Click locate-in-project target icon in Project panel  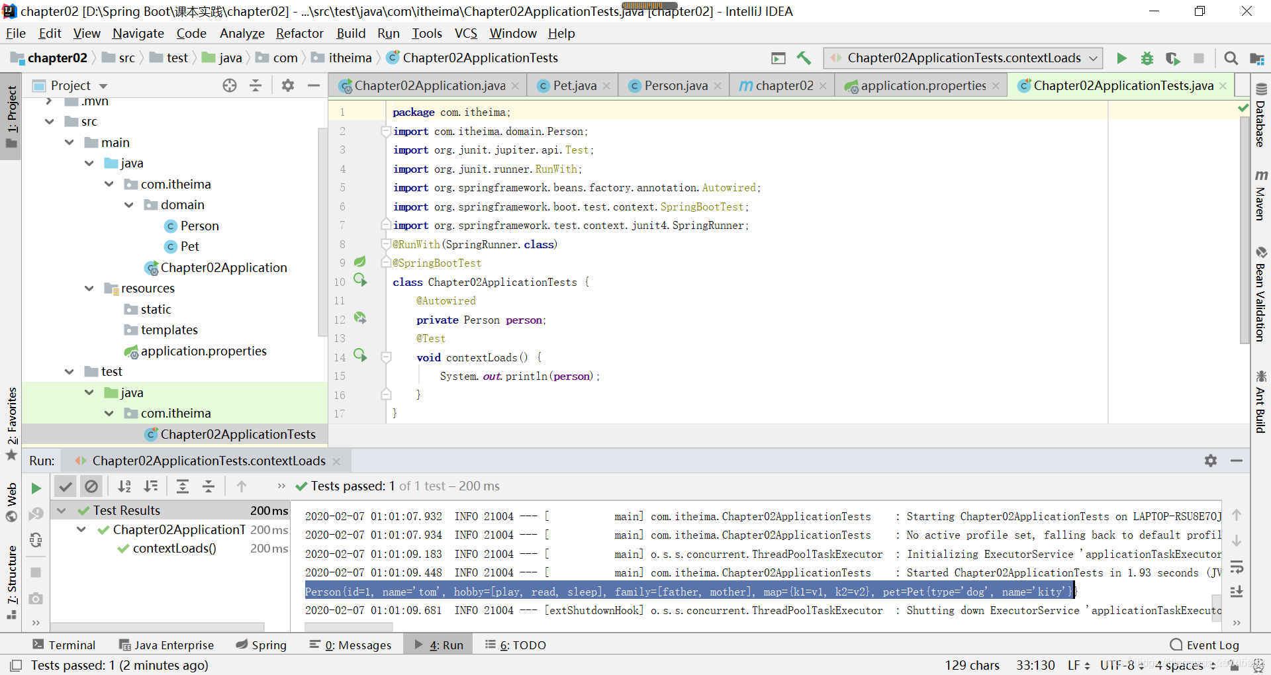(230, 85)
